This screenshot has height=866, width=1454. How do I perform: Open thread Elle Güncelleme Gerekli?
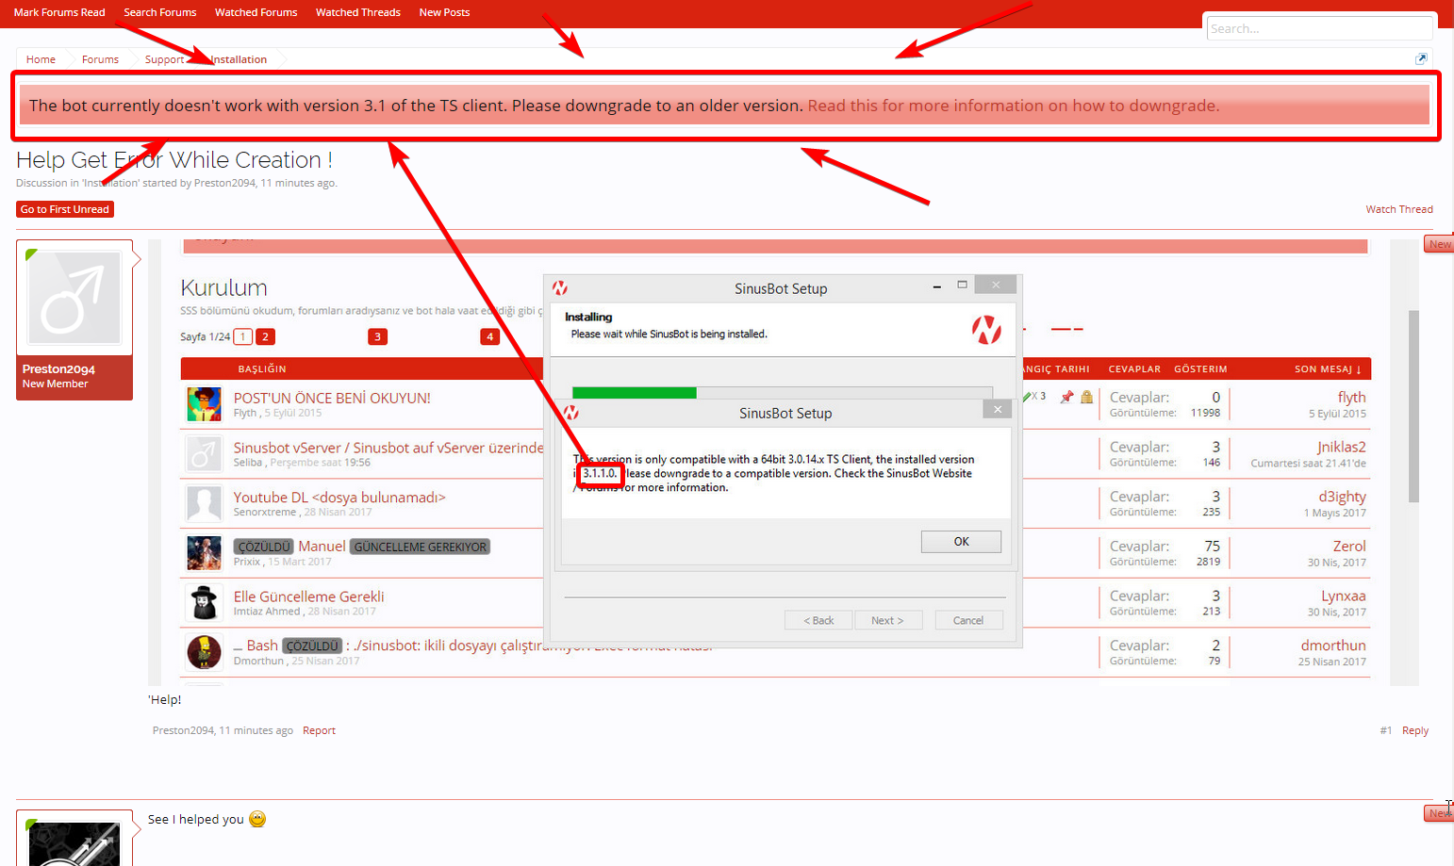(x=308, y=596)
